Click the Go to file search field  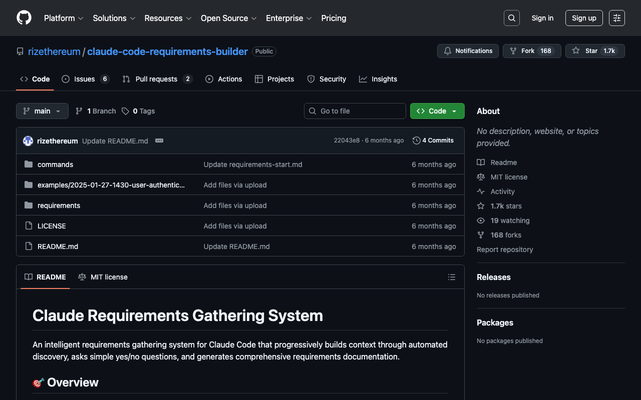pos(355,111)
